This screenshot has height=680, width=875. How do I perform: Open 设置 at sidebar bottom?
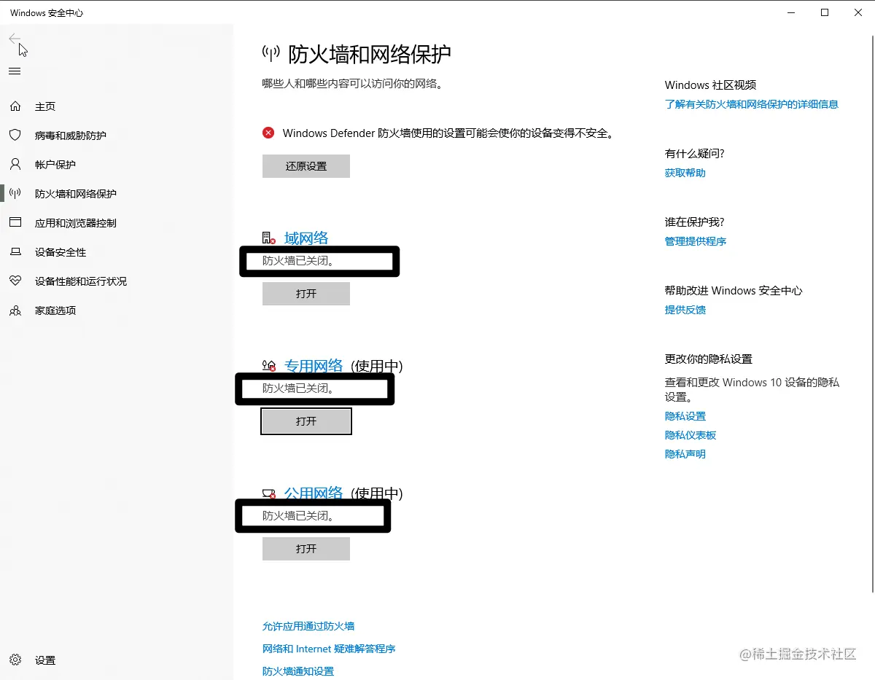(x=45, y=660)
